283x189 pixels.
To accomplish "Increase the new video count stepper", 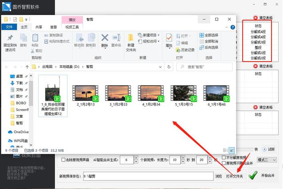I will (136, 158).
